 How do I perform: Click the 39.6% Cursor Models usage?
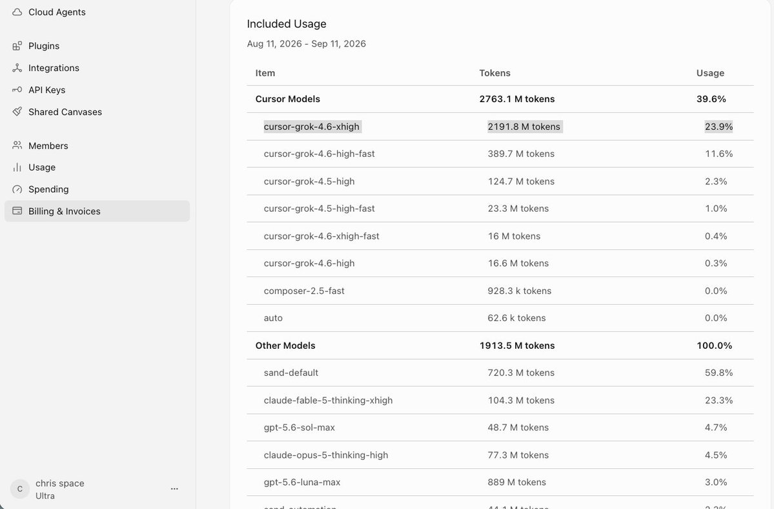click(711, 99)
